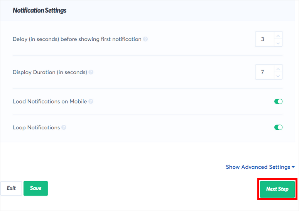Toggle Load Notifications on Mobile switch

click(278, 102)
